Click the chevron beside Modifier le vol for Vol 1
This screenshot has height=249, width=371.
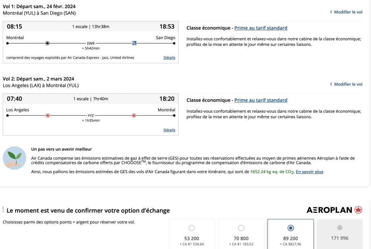[x=331, y=12]
